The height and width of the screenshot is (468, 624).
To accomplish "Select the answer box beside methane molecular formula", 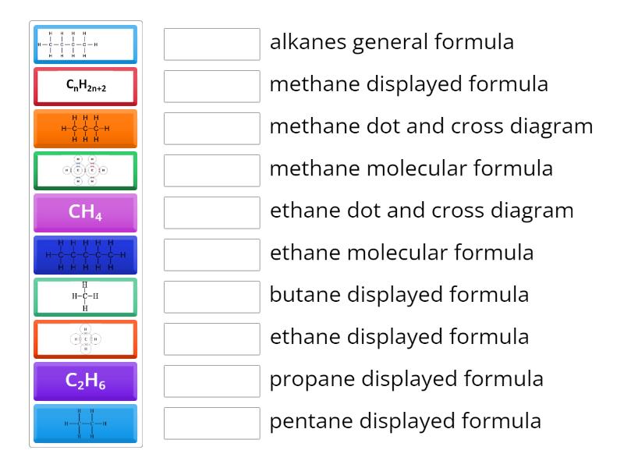I will point(211,171).
